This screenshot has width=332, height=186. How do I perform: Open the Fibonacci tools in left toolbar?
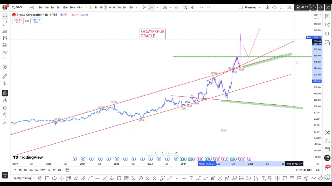[5, 31]
